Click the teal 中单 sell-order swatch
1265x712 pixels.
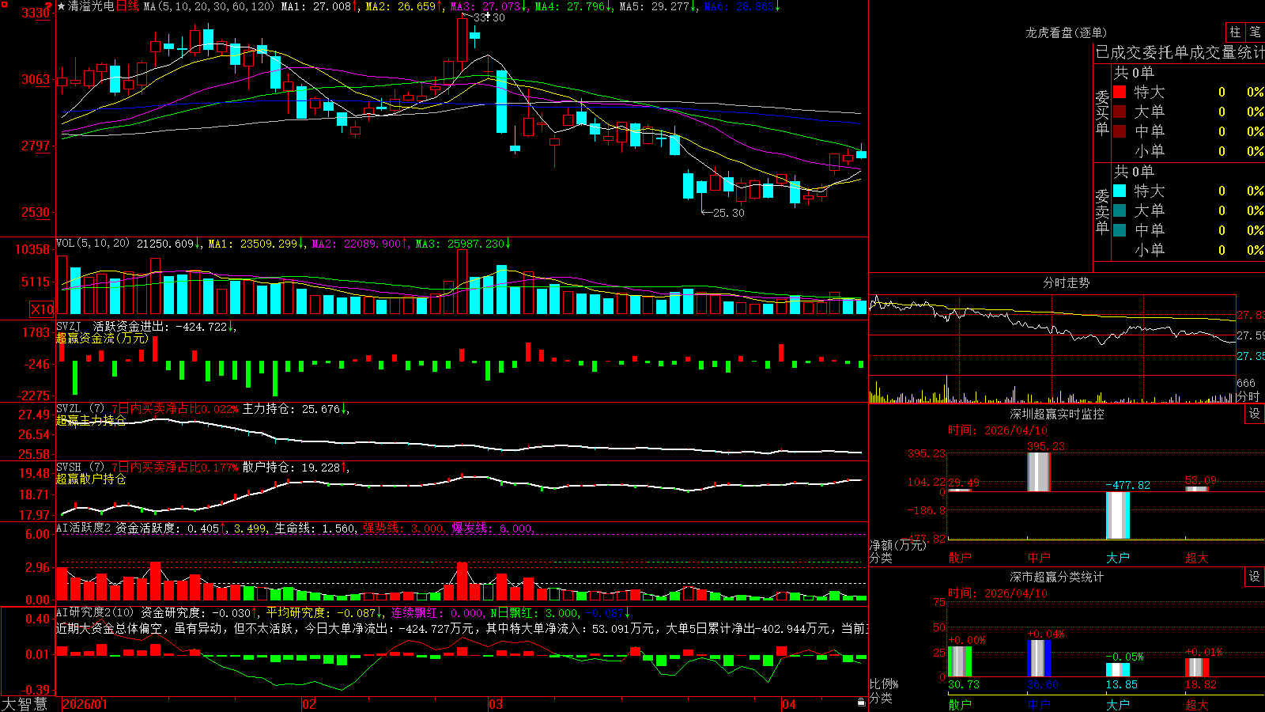click(x=1120, y=230)
